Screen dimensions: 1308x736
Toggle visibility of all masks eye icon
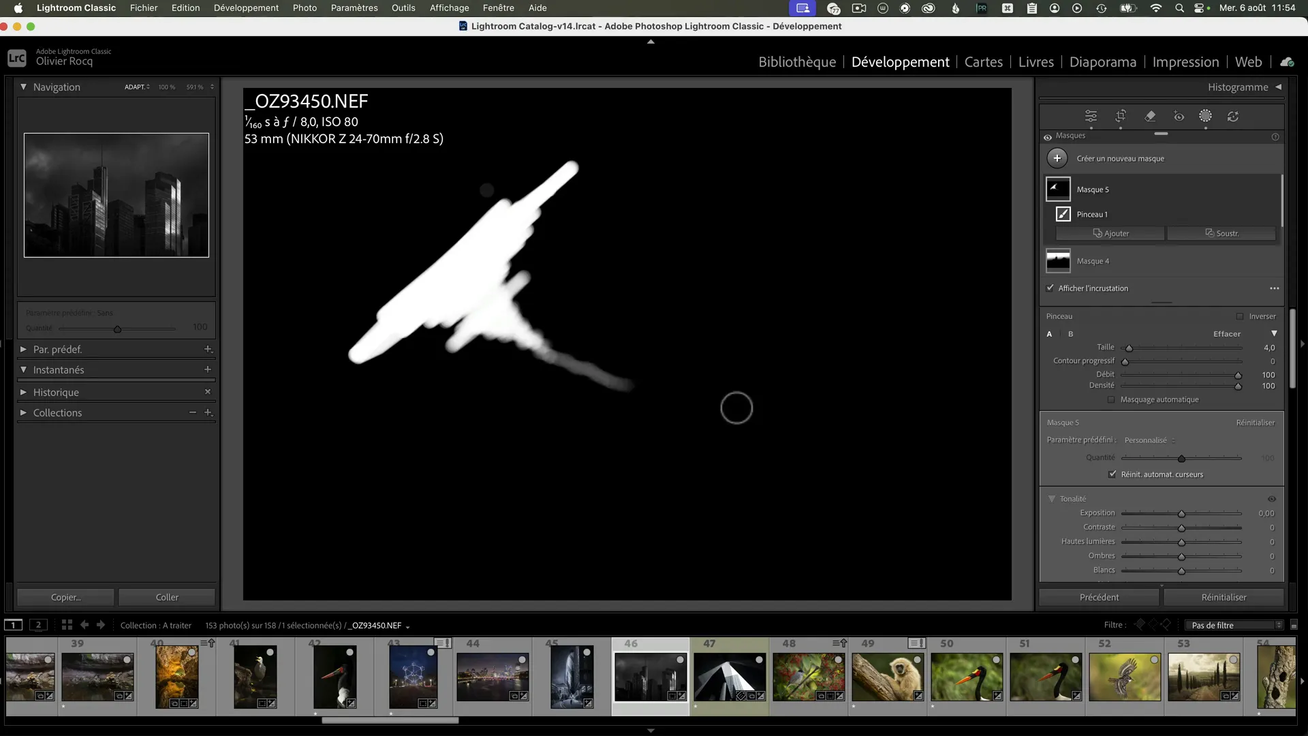click(x=1048, y=137)
